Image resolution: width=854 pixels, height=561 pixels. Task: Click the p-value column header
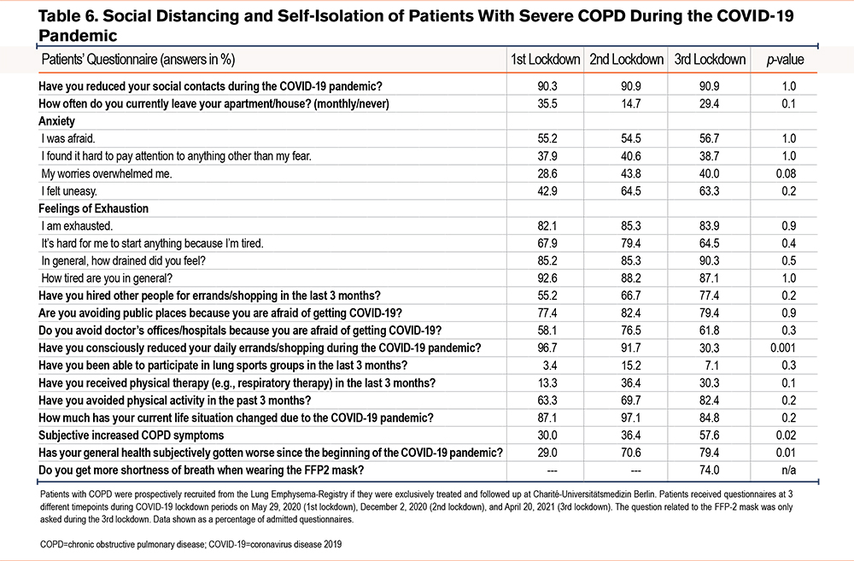tap(785, 60)
